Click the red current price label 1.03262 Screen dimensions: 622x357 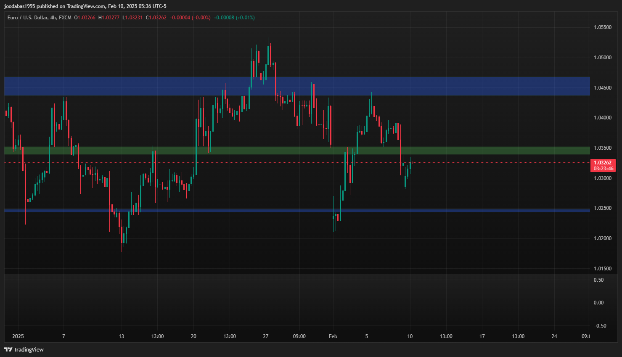coord(603,163)
